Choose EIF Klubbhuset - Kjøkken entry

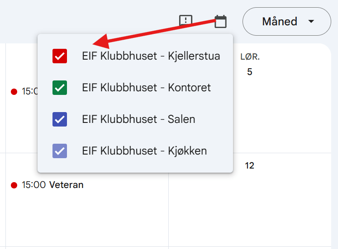(144, 151)
